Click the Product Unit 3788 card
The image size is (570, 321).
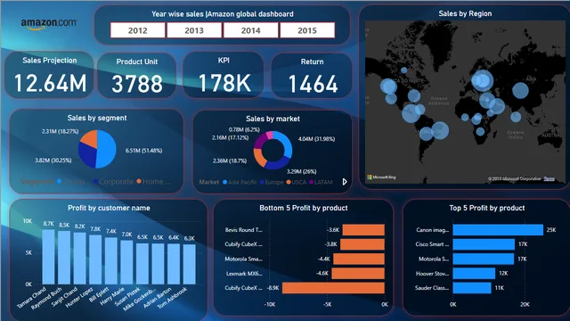pyautogui.click(x=137, y=76)
